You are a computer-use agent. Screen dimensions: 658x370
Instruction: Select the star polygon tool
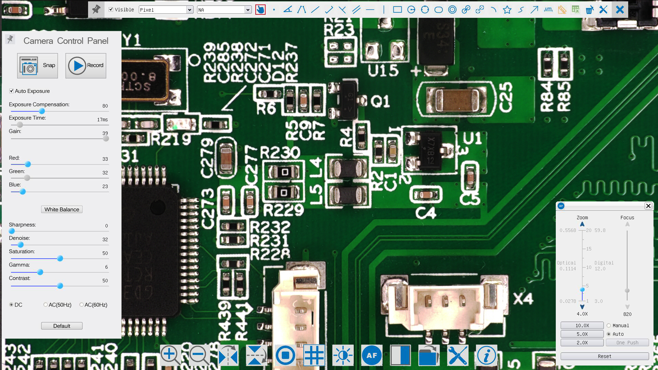pyautogui.click(x=507, y=10)
